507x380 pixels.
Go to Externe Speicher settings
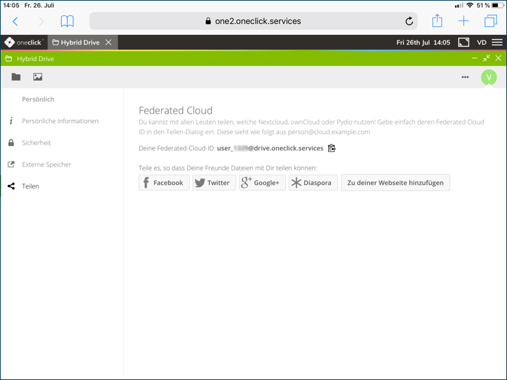[x=46, y=164]
